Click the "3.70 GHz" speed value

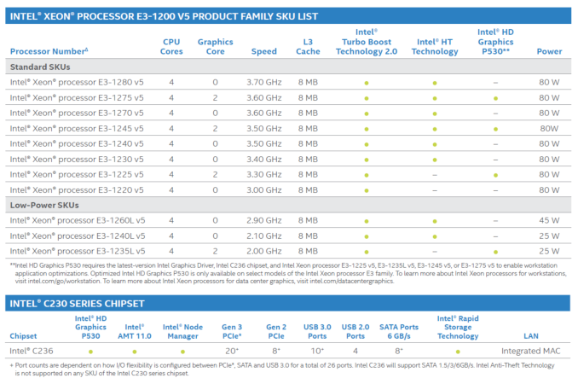coord(264,82)
